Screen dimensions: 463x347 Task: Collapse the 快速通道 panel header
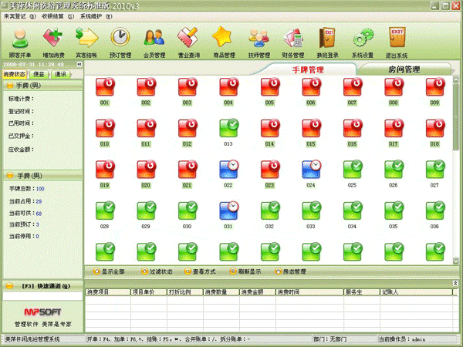tap(8, 285)
